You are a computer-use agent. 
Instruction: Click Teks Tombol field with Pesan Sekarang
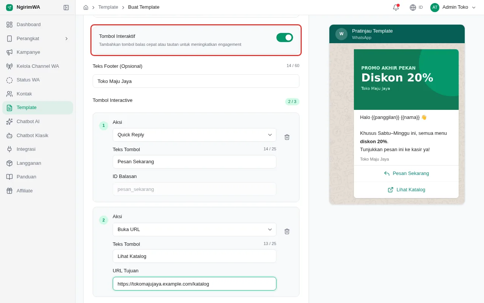click(194, 162)
